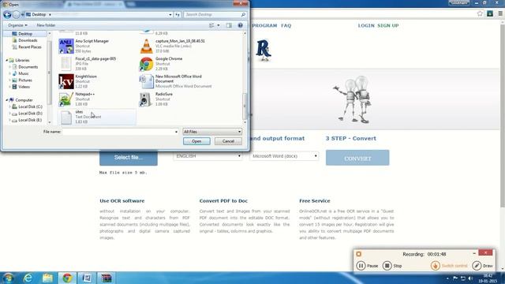505x284 pixels.
Task: Toggle the preview pane icon
Action: (229, 25)
